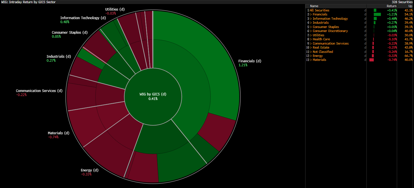The image size is (414, 188).
Task: Click the Industrials (d) chart label
Action: (59, 56)
